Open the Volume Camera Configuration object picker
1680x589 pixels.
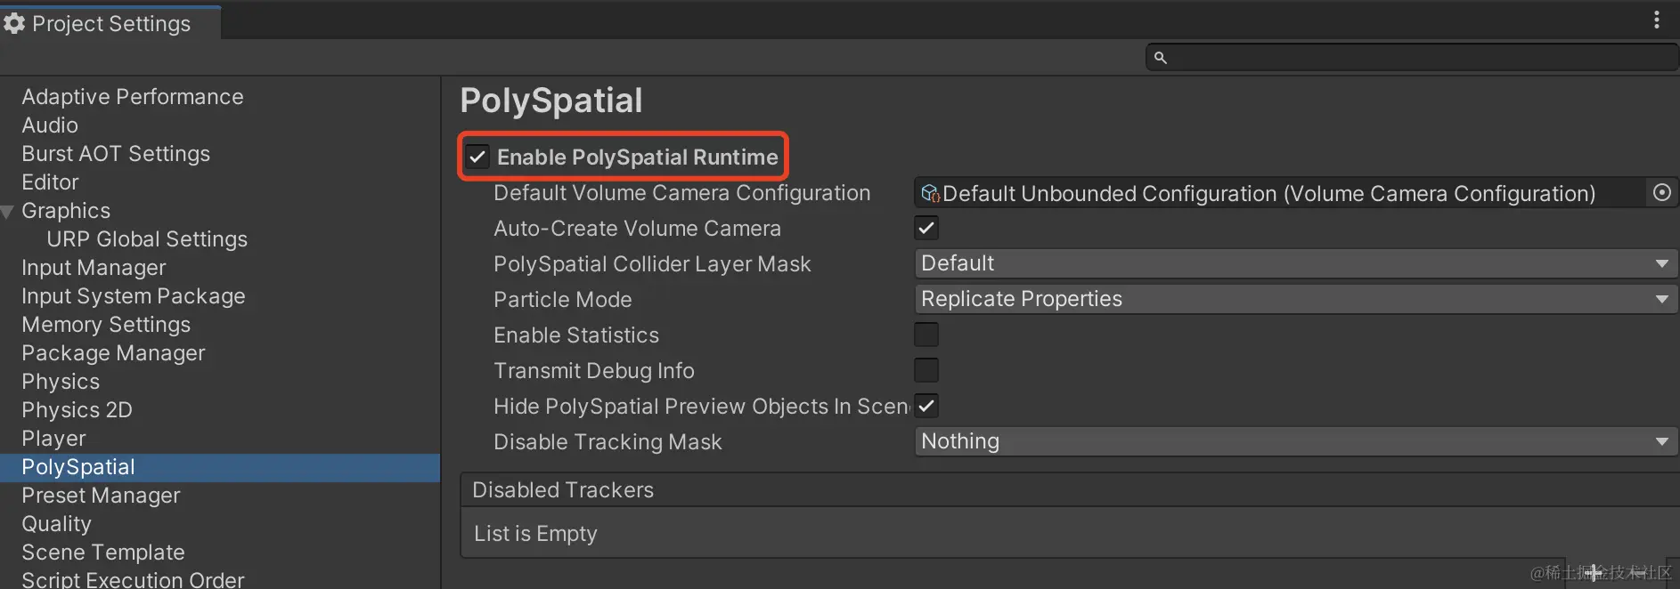point(1662,192)
